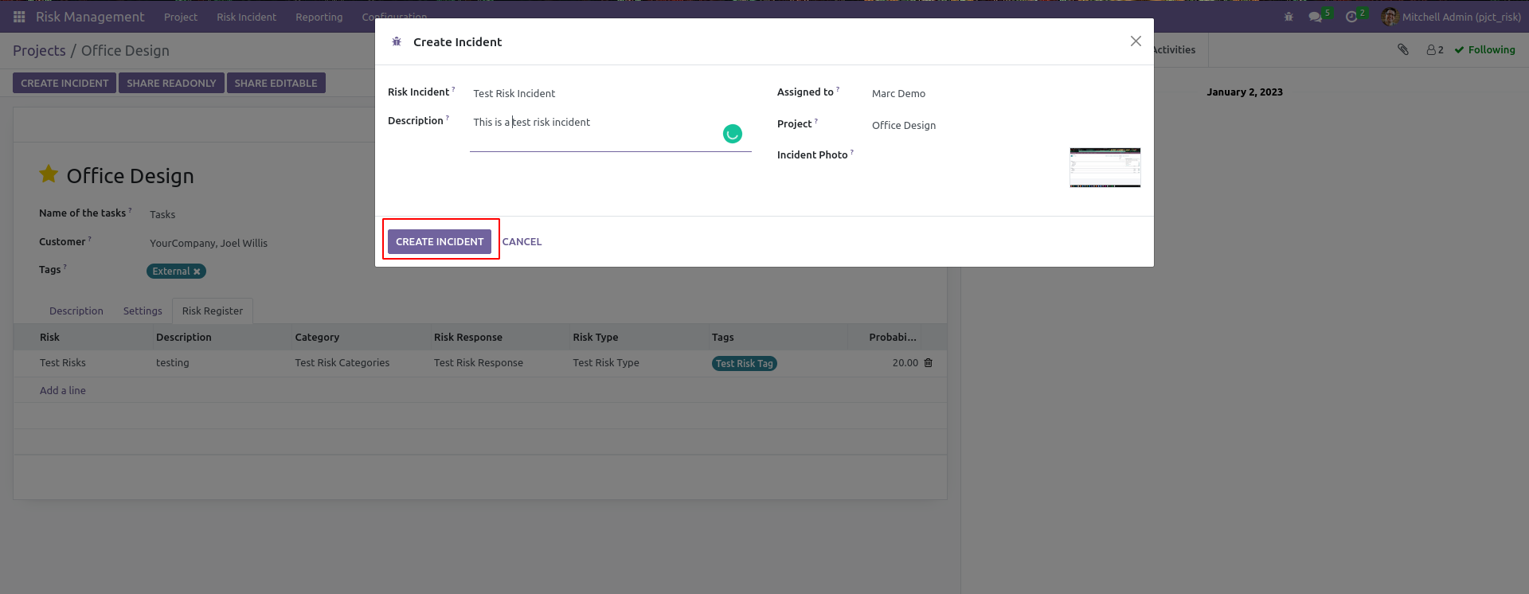Click the Incident Photo thumbnail
The width and height of the screenshot is (1529, 594).
point(1105,167)
